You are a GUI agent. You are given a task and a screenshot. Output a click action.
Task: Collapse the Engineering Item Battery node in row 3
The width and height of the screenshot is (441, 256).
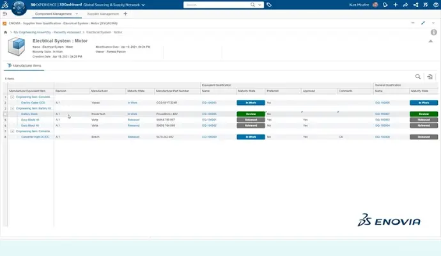point(12,108)
